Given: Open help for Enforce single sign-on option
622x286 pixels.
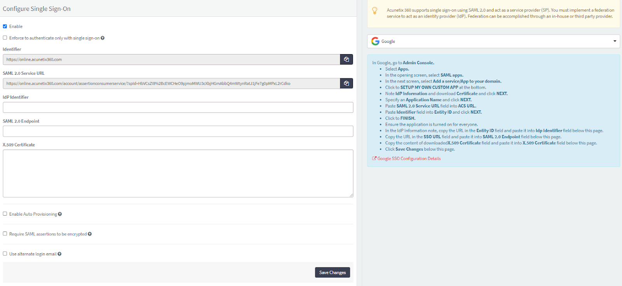Looking at the screenshot, I should click(x=103, y=38).
